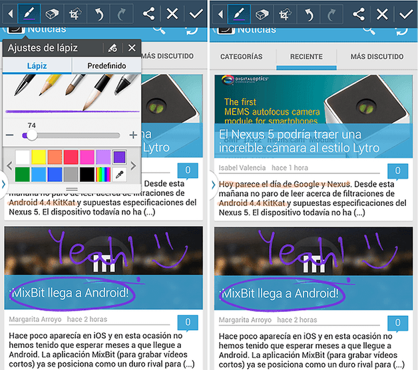Tap comment count bubble on MixBit article left
418x370 pixels.
188,323
